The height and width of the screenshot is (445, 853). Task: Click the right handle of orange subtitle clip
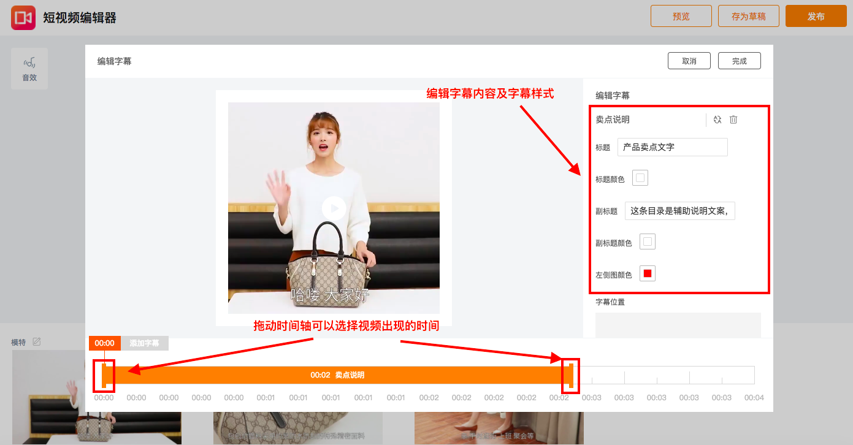click(571, 375)
